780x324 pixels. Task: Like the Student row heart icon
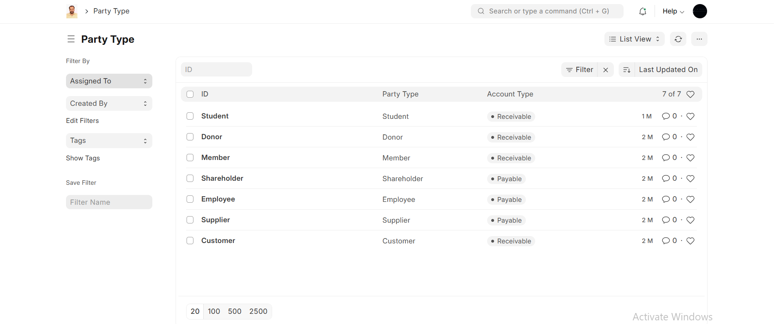click(x=690, y=116)
